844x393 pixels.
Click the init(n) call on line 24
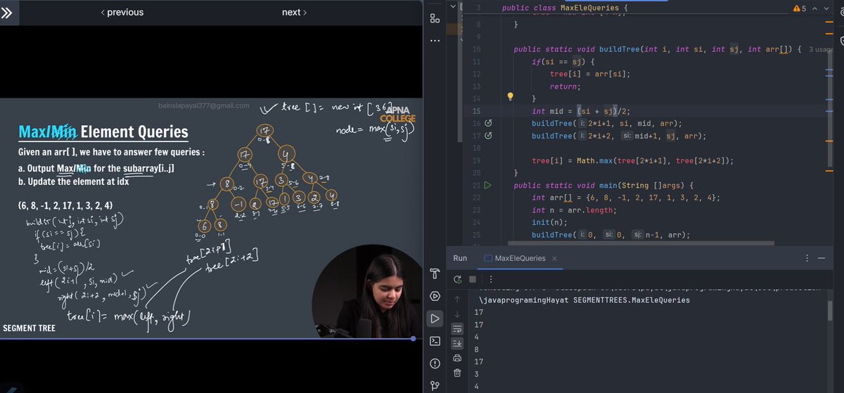pos(549,223)
